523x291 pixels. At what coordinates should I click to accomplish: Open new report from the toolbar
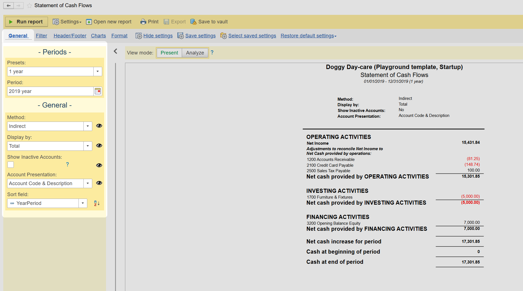tap(109, 22)
